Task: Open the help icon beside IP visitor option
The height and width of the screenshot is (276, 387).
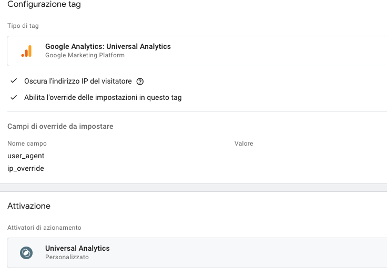Action: pos(140,81)
